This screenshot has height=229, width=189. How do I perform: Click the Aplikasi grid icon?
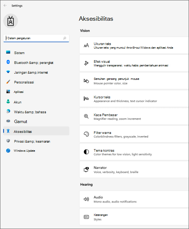(8, 91)
